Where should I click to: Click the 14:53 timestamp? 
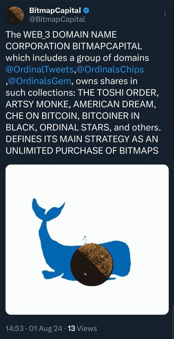[x=14, y=328]
